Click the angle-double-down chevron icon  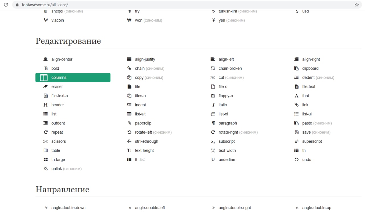pyautogui.click(x=46, y=208)
